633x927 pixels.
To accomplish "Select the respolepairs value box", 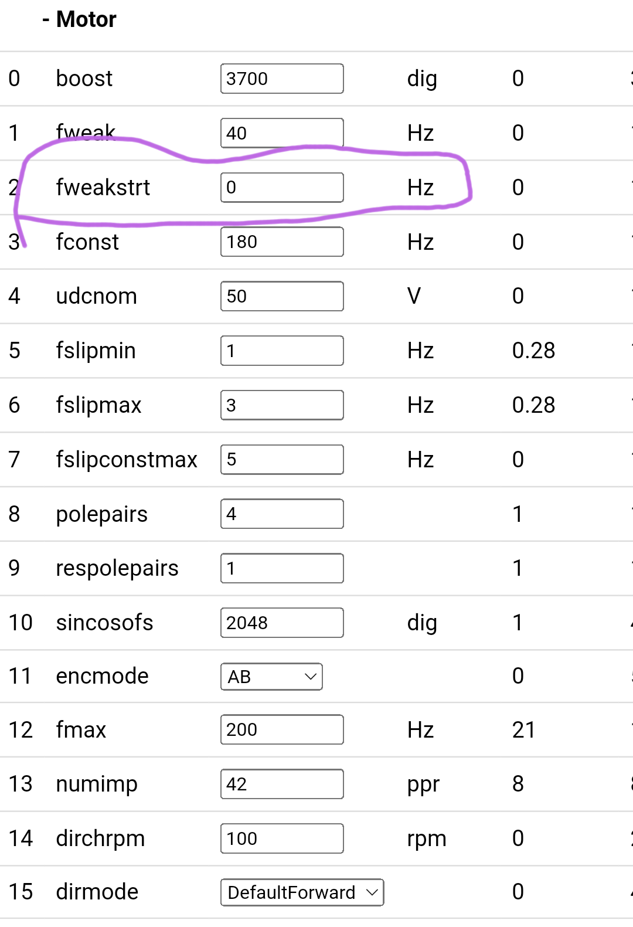I will (x=282, y=568).
